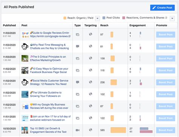Click the thumbnail of 5 Critical Principles post

(x=25, y=58)
